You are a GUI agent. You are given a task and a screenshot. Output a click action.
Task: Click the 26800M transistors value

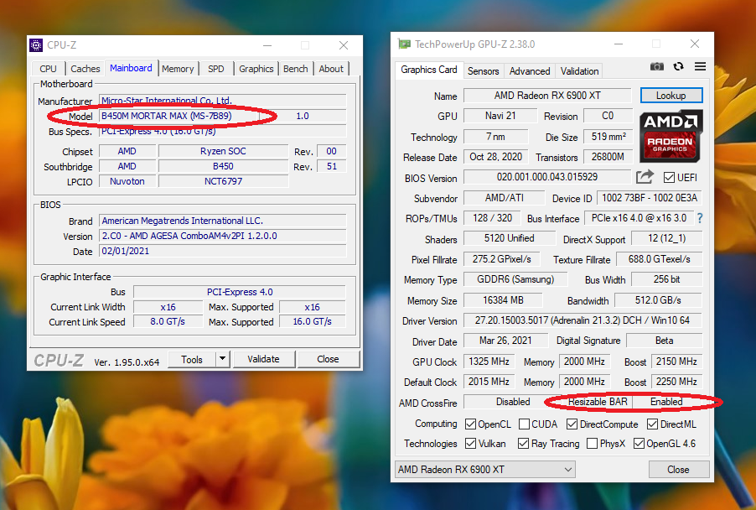pyautogui.click(x=608, y=157)
